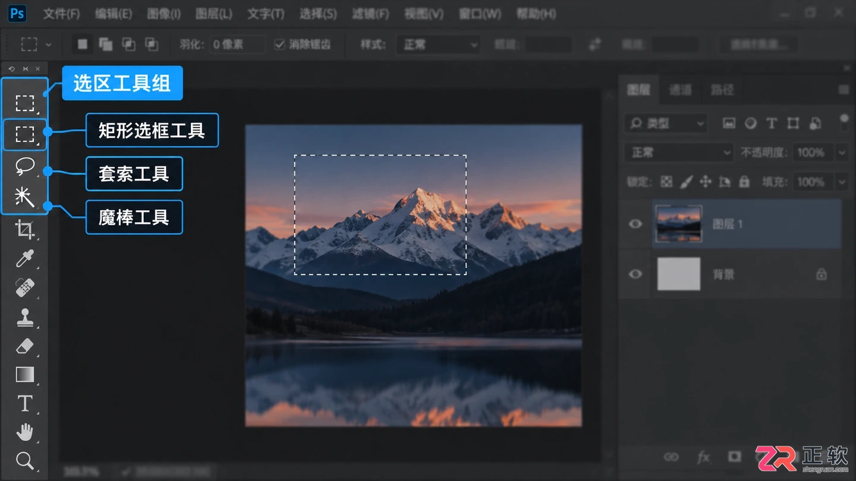The width and height of the screenshot is (856, 481).
Task: Toggle visibility of the 背景 layer
Action: (x=635, y=274)
